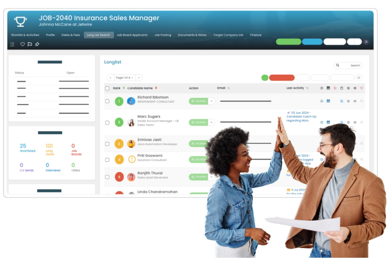Open the Shortlist dropdown arrow for Marc Sugars
Image resolution: width=388 pixels, height=258 pixels.
(x=212, y=122)
